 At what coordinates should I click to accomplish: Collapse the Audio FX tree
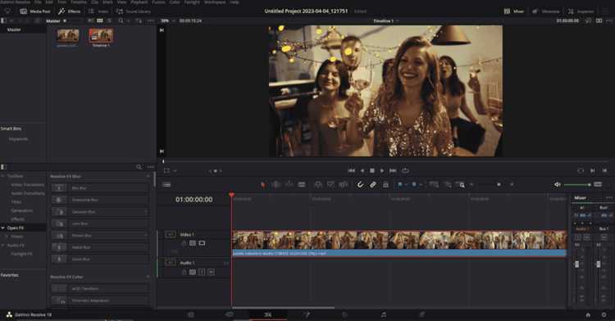2,245
